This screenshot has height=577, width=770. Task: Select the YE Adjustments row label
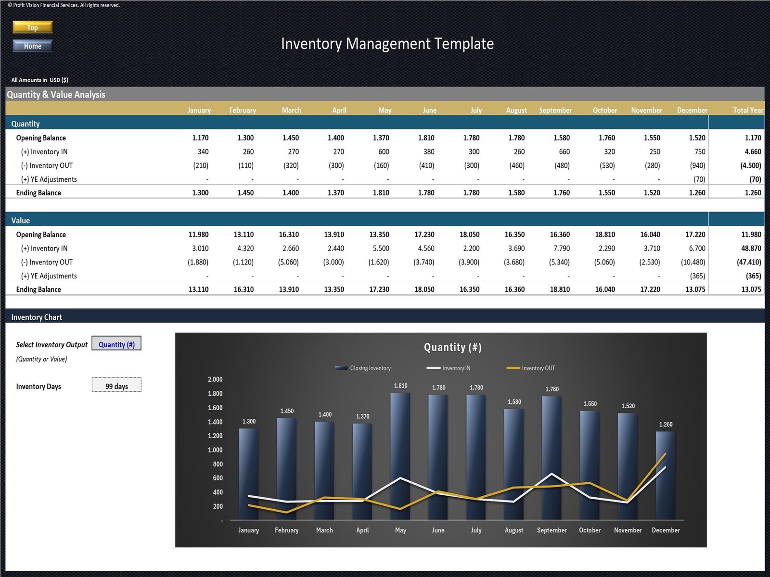click(x=50, y=179)
